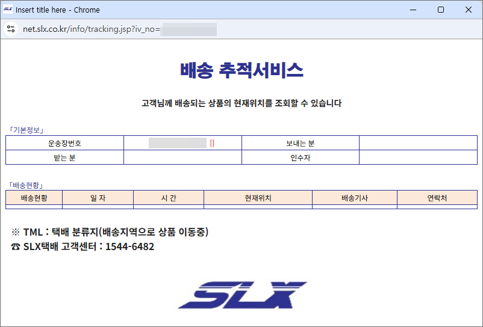Click the 받는 분 label cell
483x327 pixels.
tap(64, 158)
